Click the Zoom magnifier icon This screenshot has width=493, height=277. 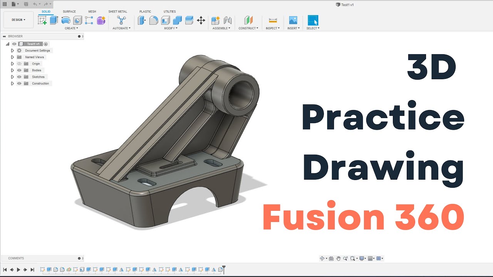coord(345,259)
